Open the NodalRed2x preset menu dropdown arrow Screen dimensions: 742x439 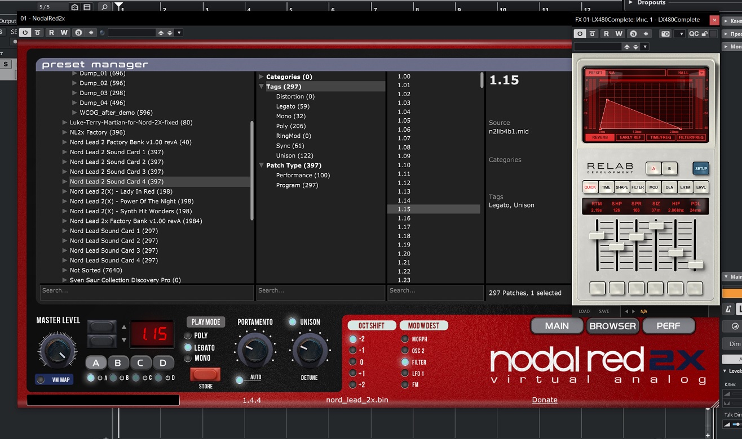tap(179, 33)
